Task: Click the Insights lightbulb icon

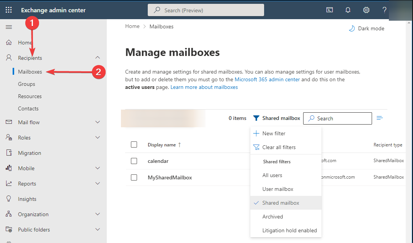Action: pos(9,199)
